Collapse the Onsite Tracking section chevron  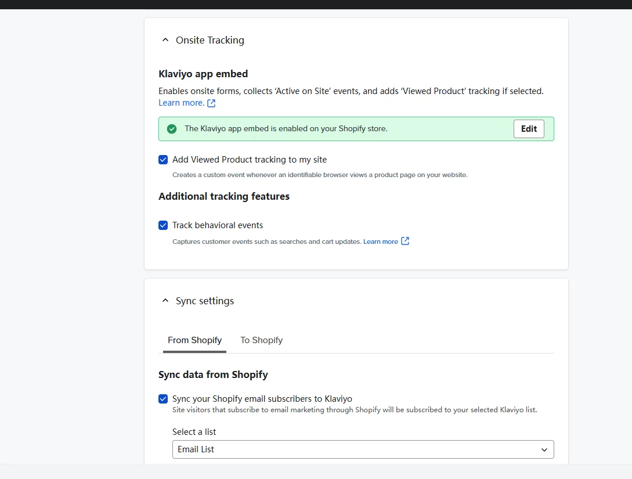165,40
